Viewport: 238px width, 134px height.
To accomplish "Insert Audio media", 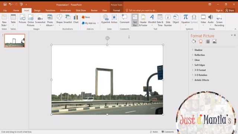I will pyautogui.click(x=210, y=20).
